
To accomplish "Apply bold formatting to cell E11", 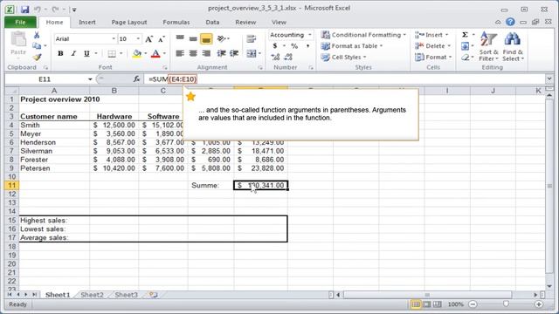I will pyautogui.click(x=60, y=53).
